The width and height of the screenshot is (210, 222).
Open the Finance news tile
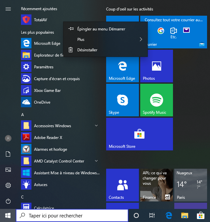pyautogui.click(x=157, y=185)
